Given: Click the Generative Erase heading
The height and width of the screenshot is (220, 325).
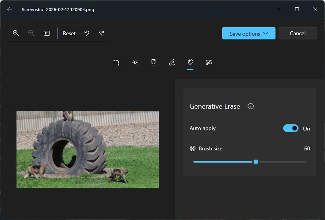Looking at the screenshot, I should [215, 106].
